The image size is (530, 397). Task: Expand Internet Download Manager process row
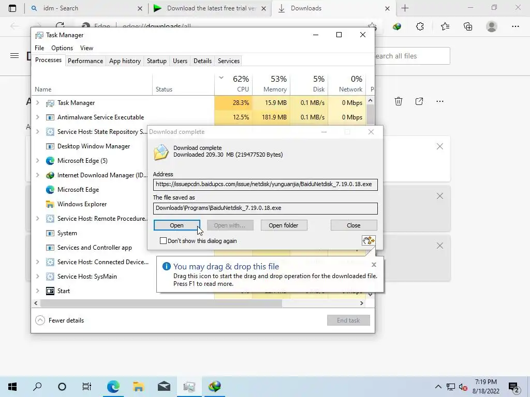[37, 175]
